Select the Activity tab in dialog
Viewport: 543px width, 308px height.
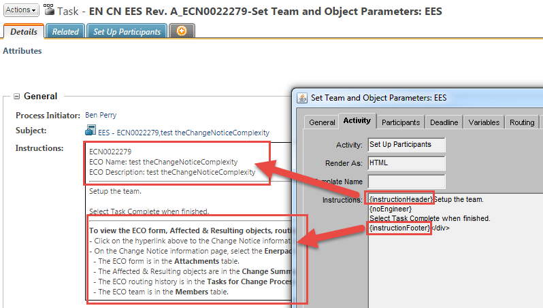coord(357,120)
